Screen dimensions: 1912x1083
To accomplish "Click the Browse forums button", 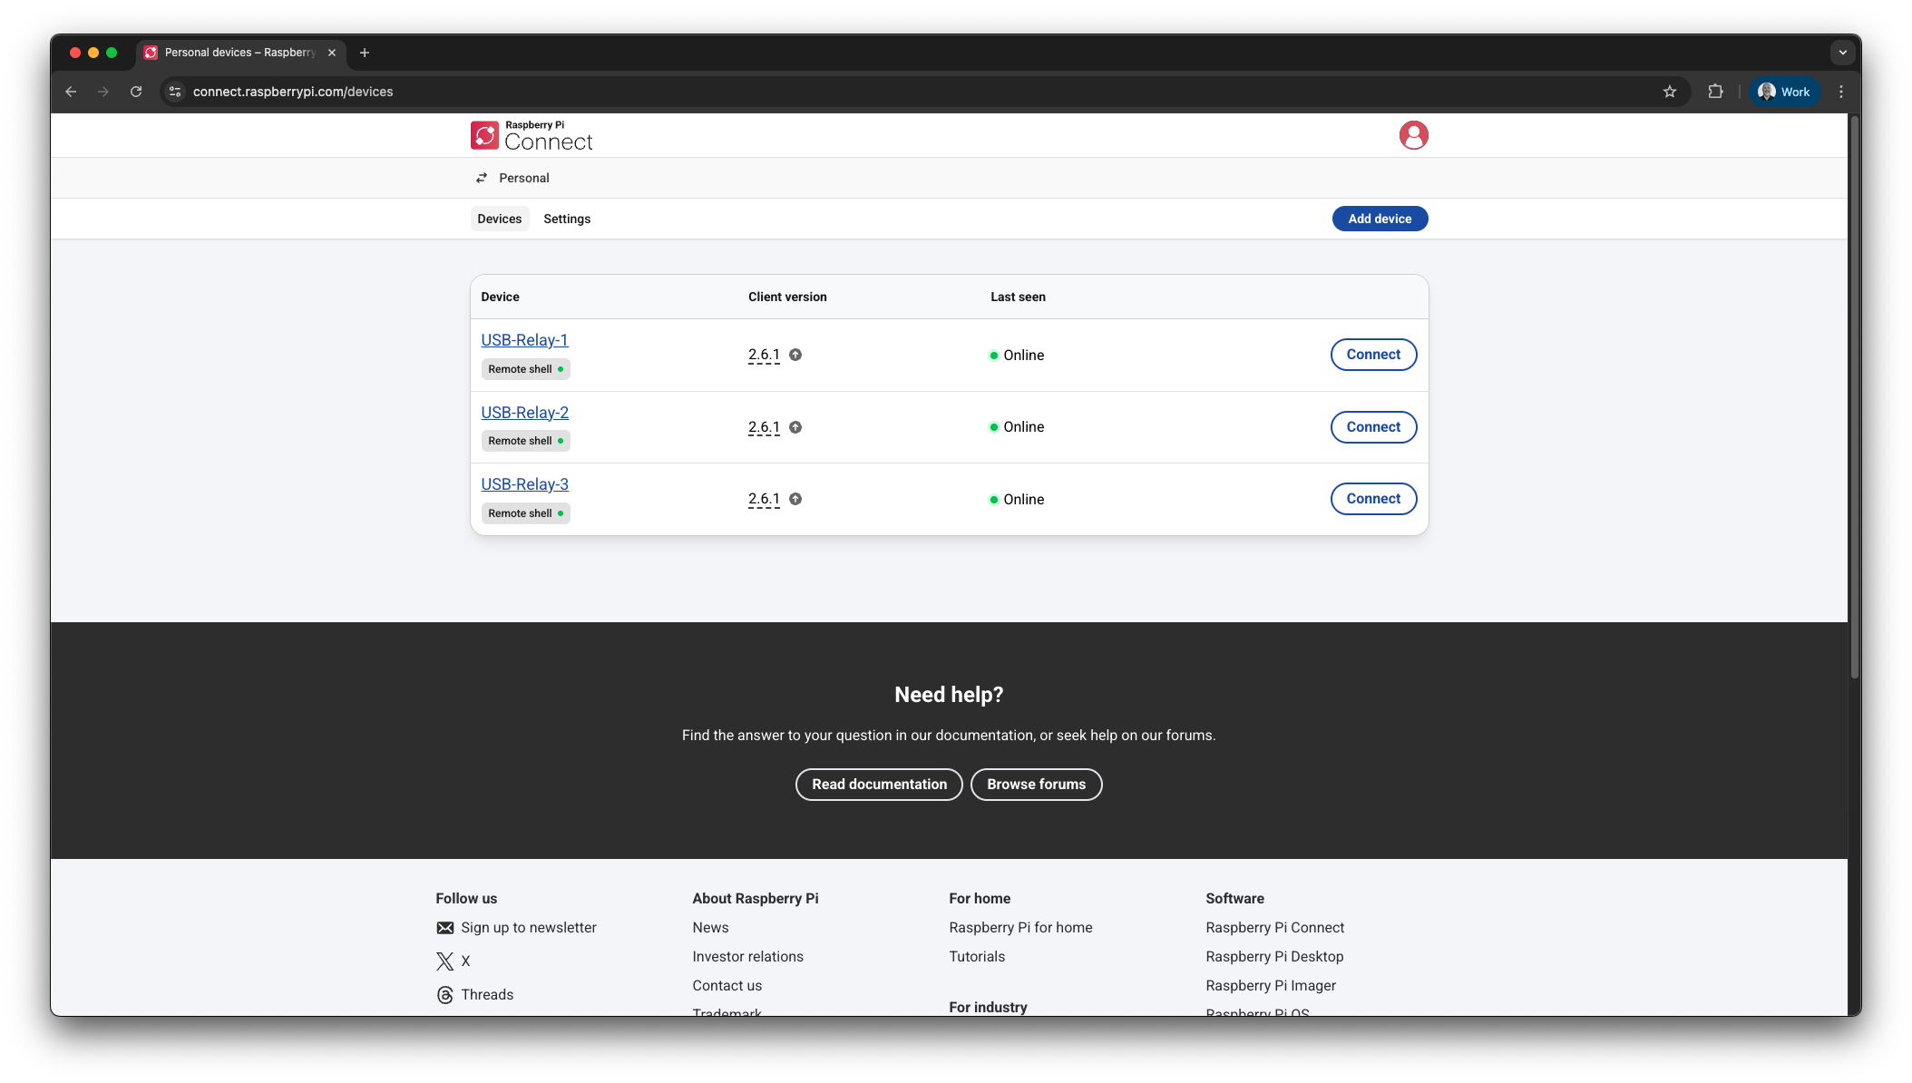I will pyautogui.click(x=1036, y=785).
